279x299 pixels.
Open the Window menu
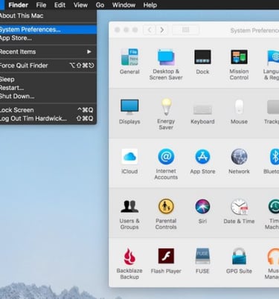point(124,5)
